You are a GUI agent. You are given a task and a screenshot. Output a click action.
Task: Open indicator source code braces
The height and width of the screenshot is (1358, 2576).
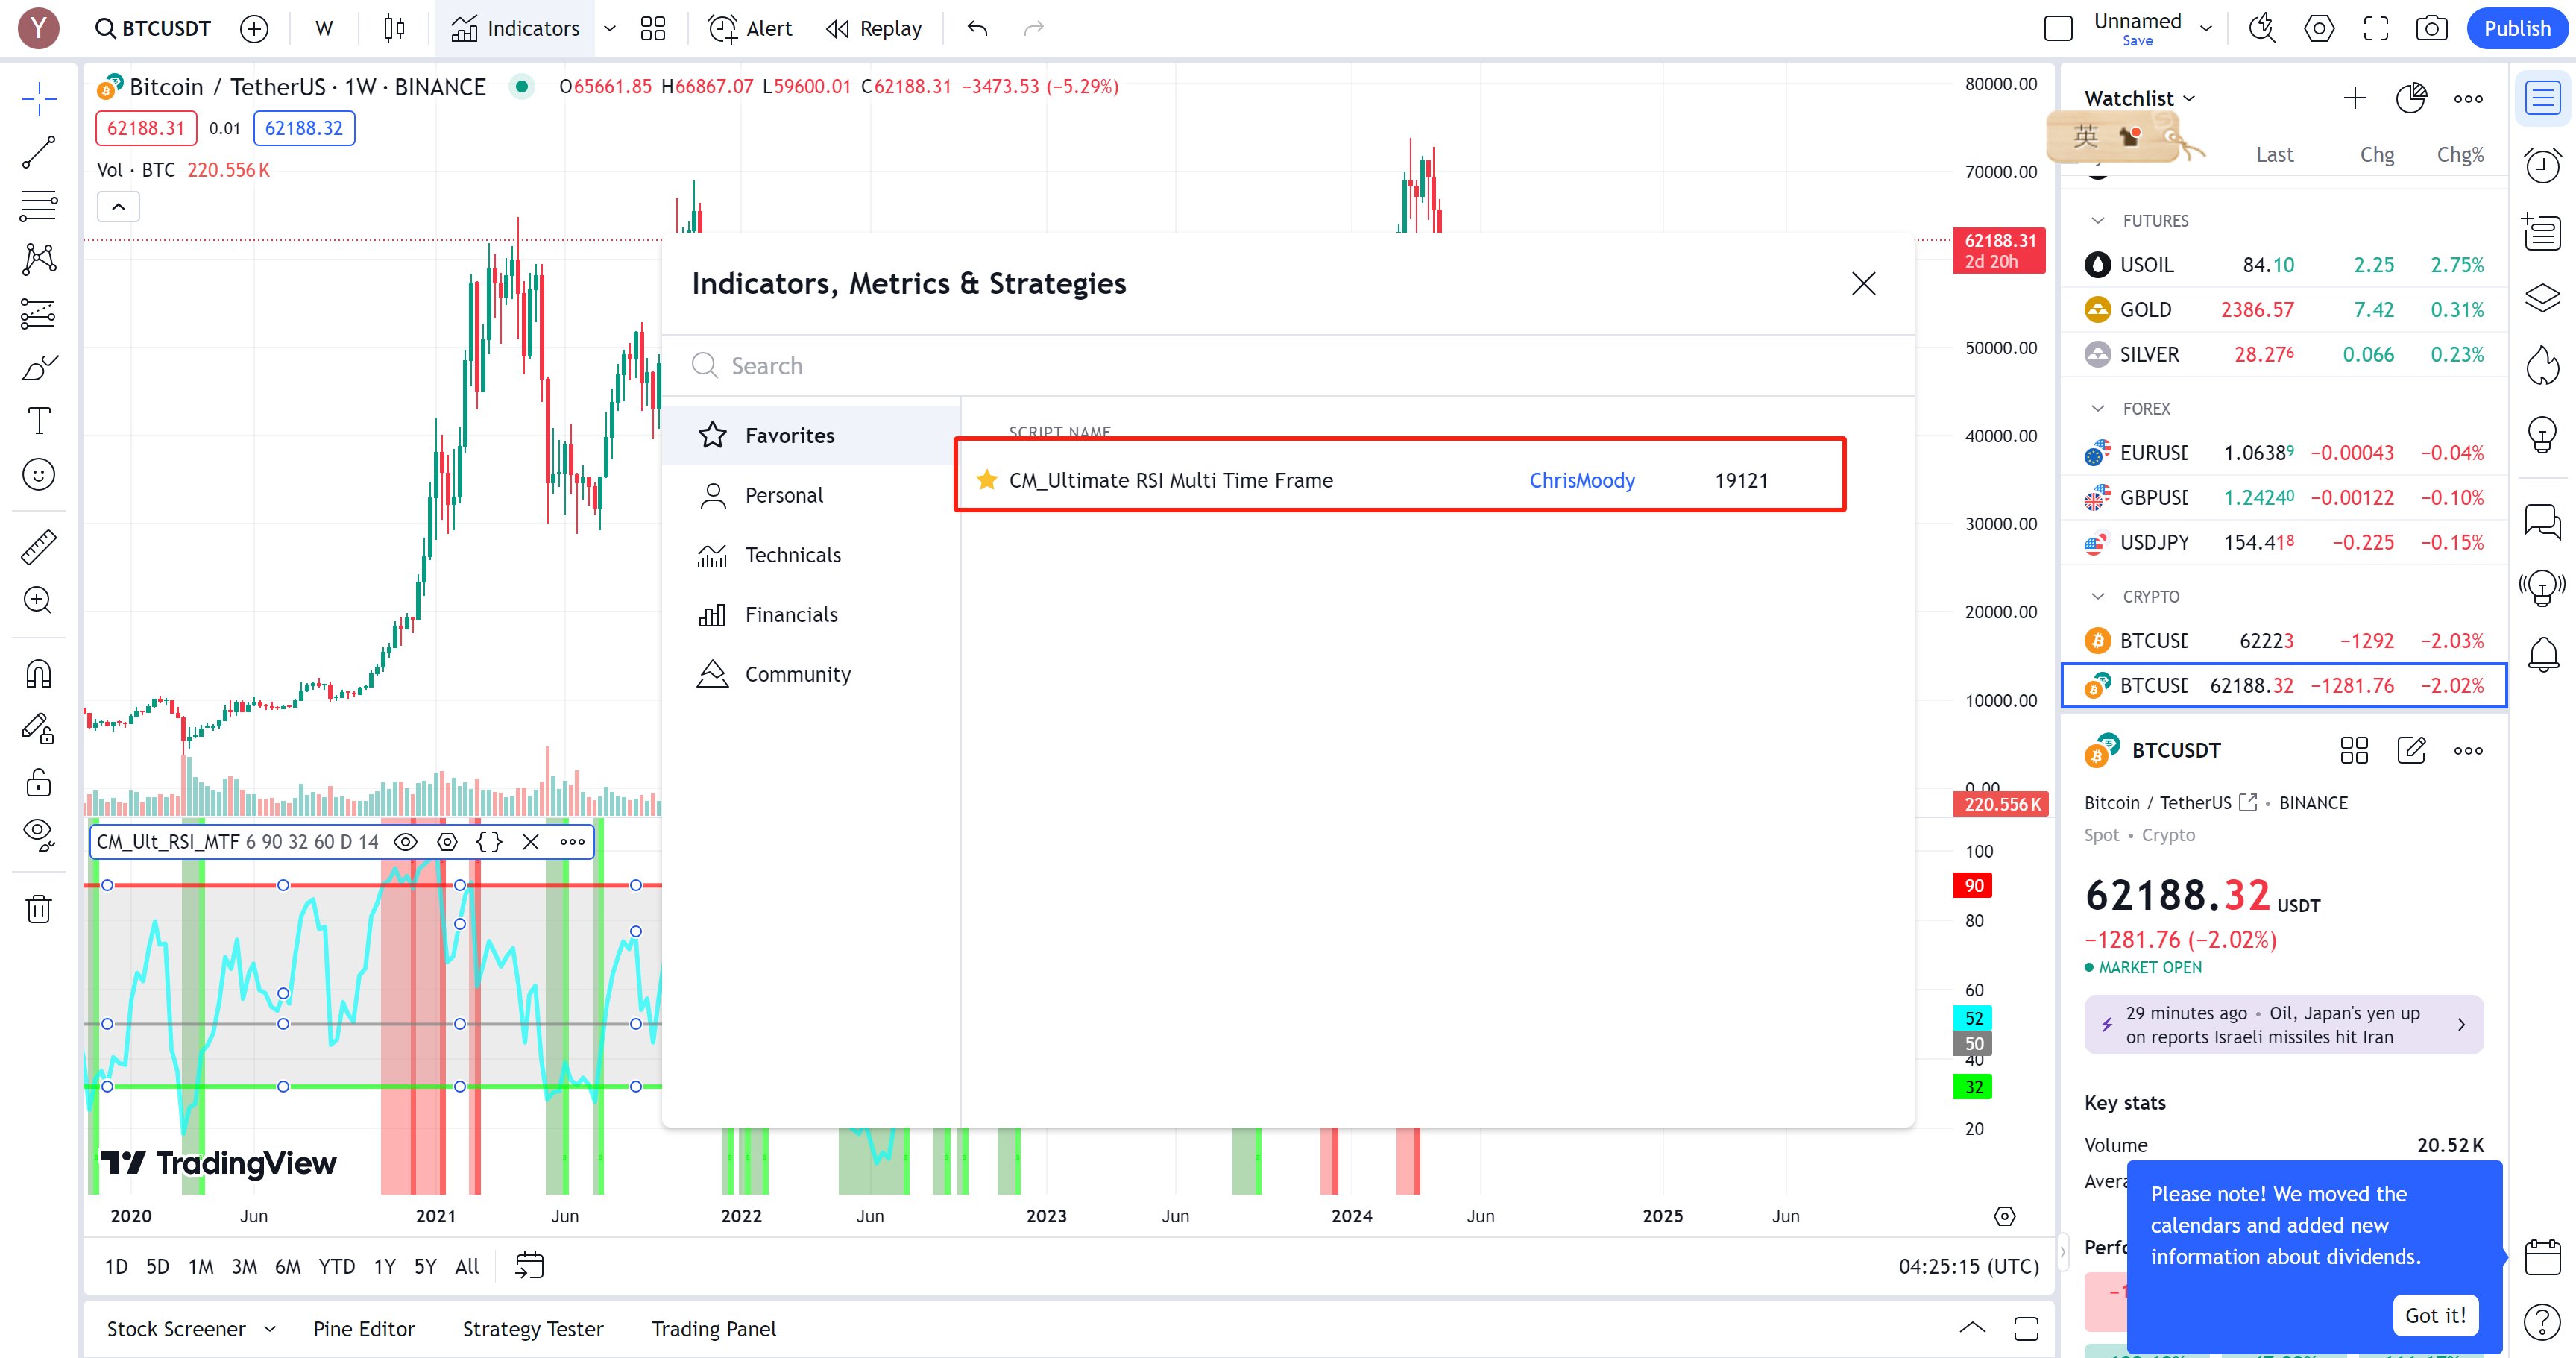pos(489,842)
